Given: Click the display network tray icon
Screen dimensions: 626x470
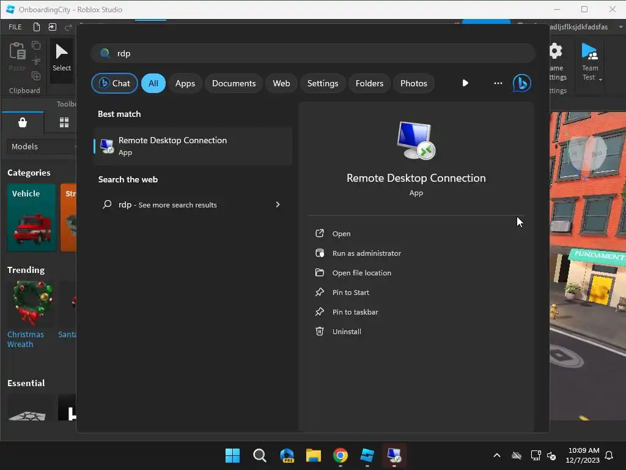Looking at the screenshot, I should click(x=536, y=455).
